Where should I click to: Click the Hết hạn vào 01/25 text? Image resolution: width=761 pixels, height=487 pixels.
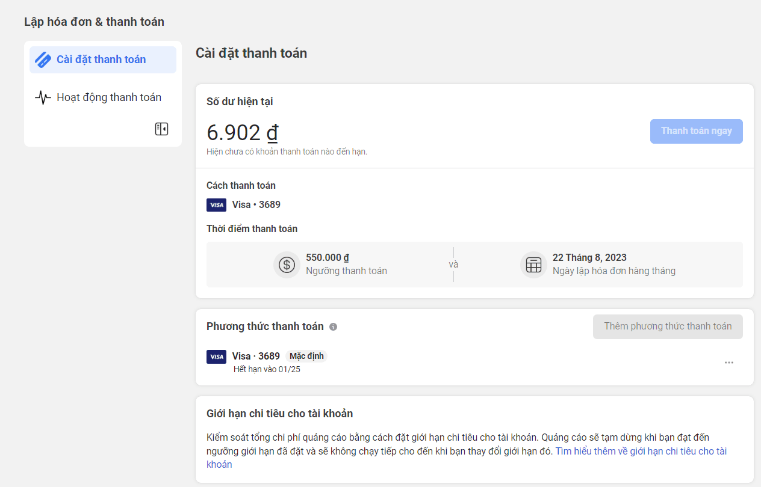point(267,369)
